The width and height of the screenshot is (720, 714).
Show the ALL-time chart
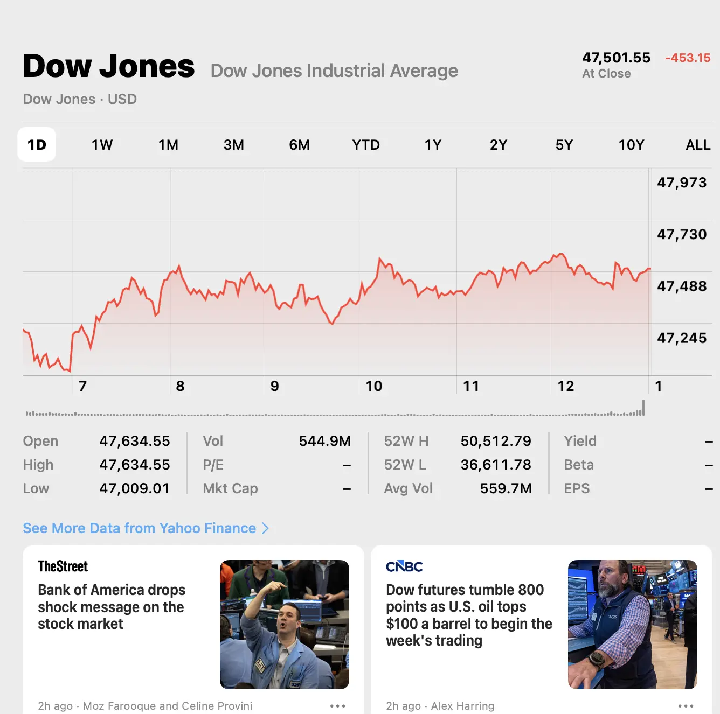[x=697, y=144]
